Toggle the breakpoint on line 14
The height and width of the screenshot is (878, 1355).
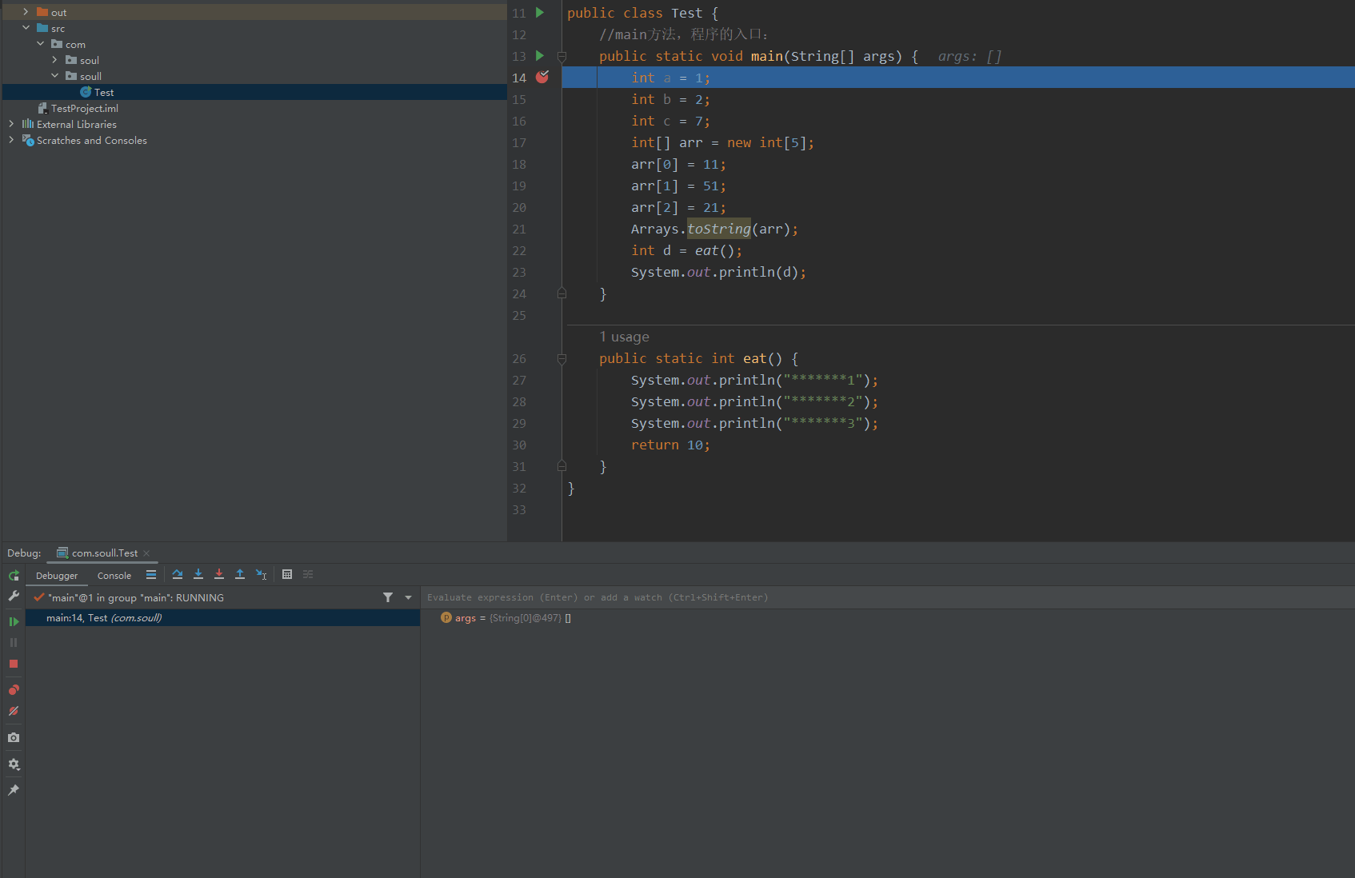pos(542,77)
